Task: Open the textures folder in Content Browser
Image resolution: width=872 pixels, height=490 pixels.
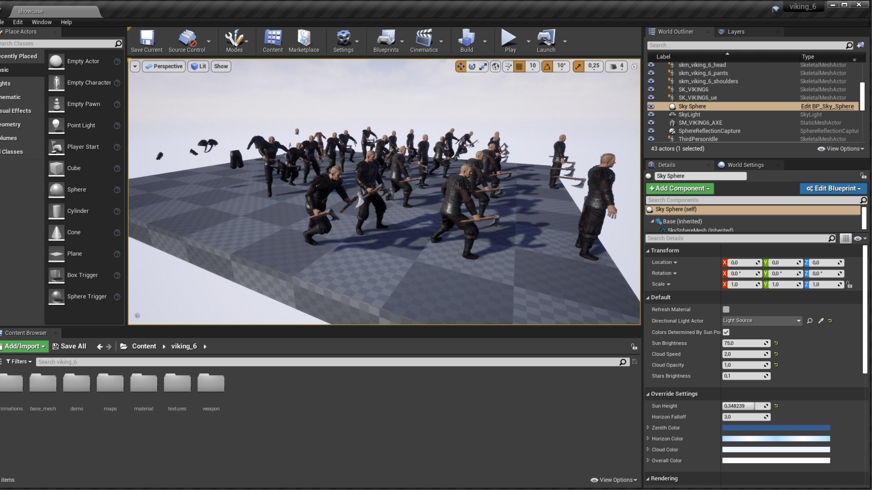Action: tap(177, 384)
